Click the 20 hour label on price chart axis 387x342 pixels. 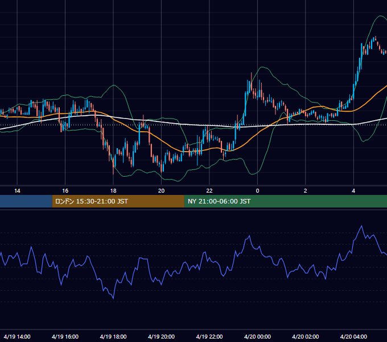[x=161, y=191]
